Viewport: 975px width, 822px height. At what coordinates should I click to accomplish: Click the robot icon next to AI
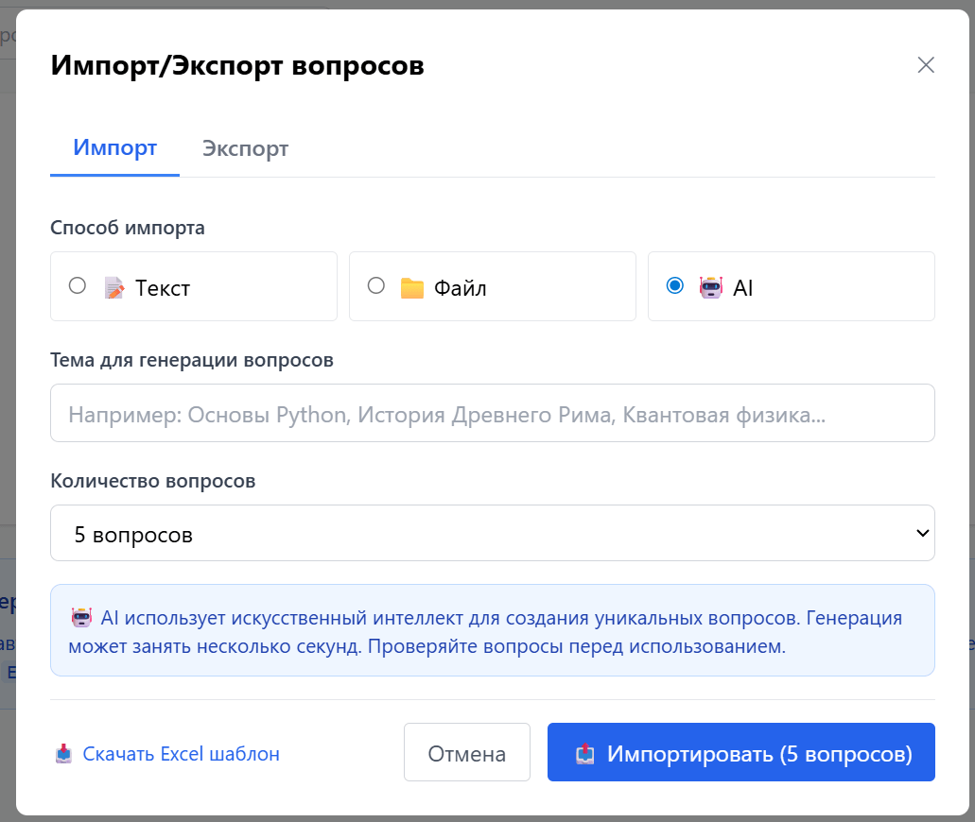tap(710, 287)
